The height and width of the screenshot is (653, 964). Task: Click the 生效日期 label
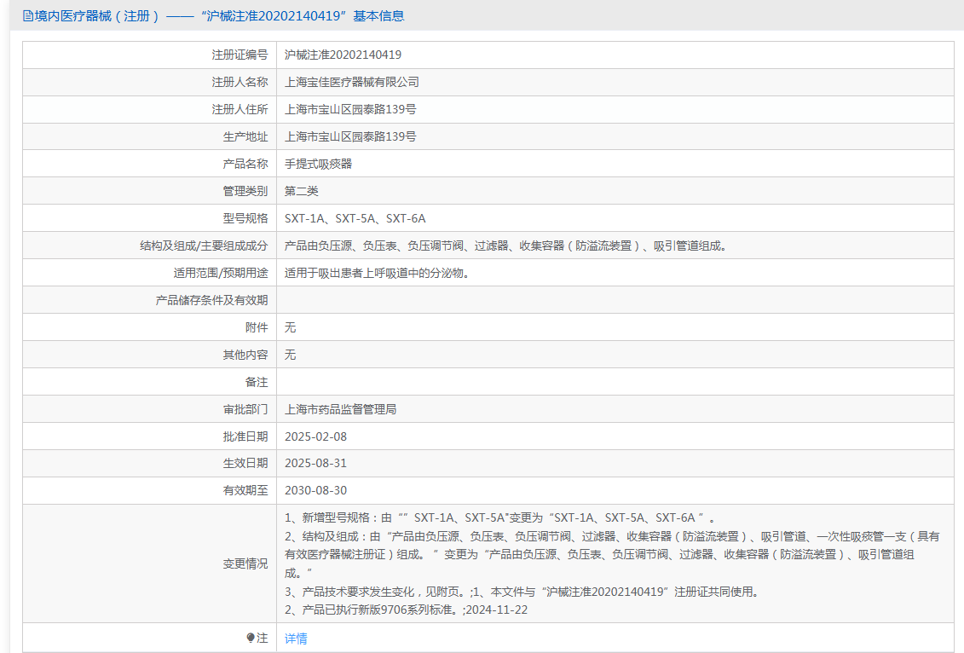(x=245, y=463)
